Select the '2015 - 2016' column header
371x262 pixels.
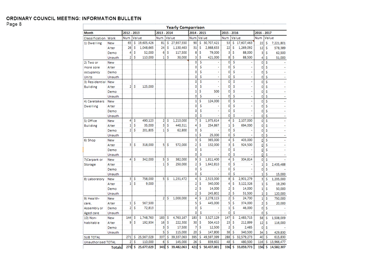(230, 33)
